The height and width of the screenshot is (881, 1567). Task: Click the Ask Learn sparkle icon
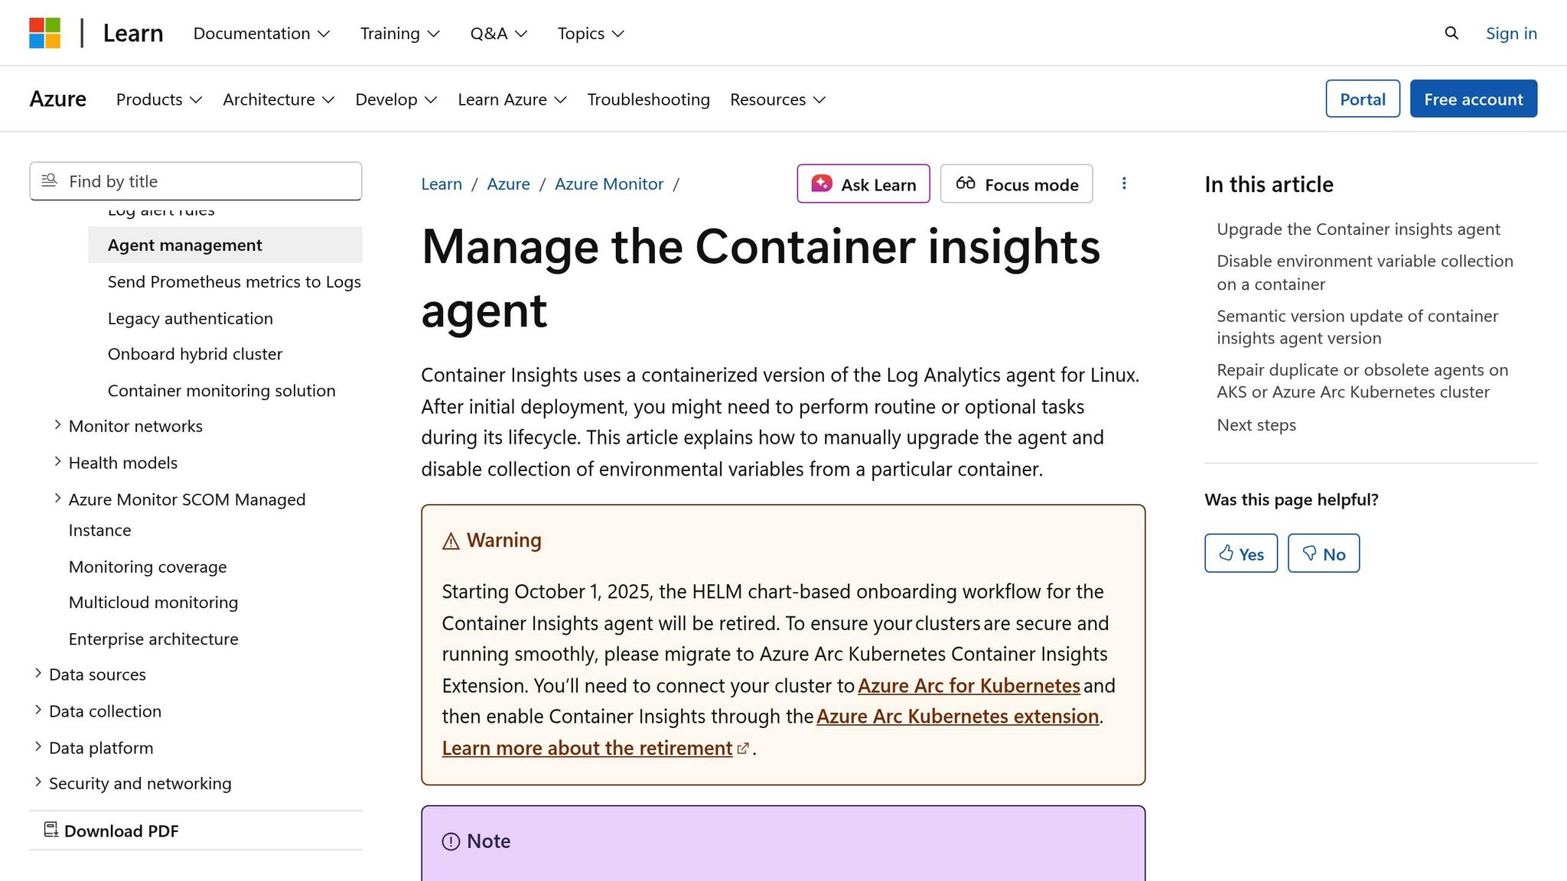coord(821,184)
